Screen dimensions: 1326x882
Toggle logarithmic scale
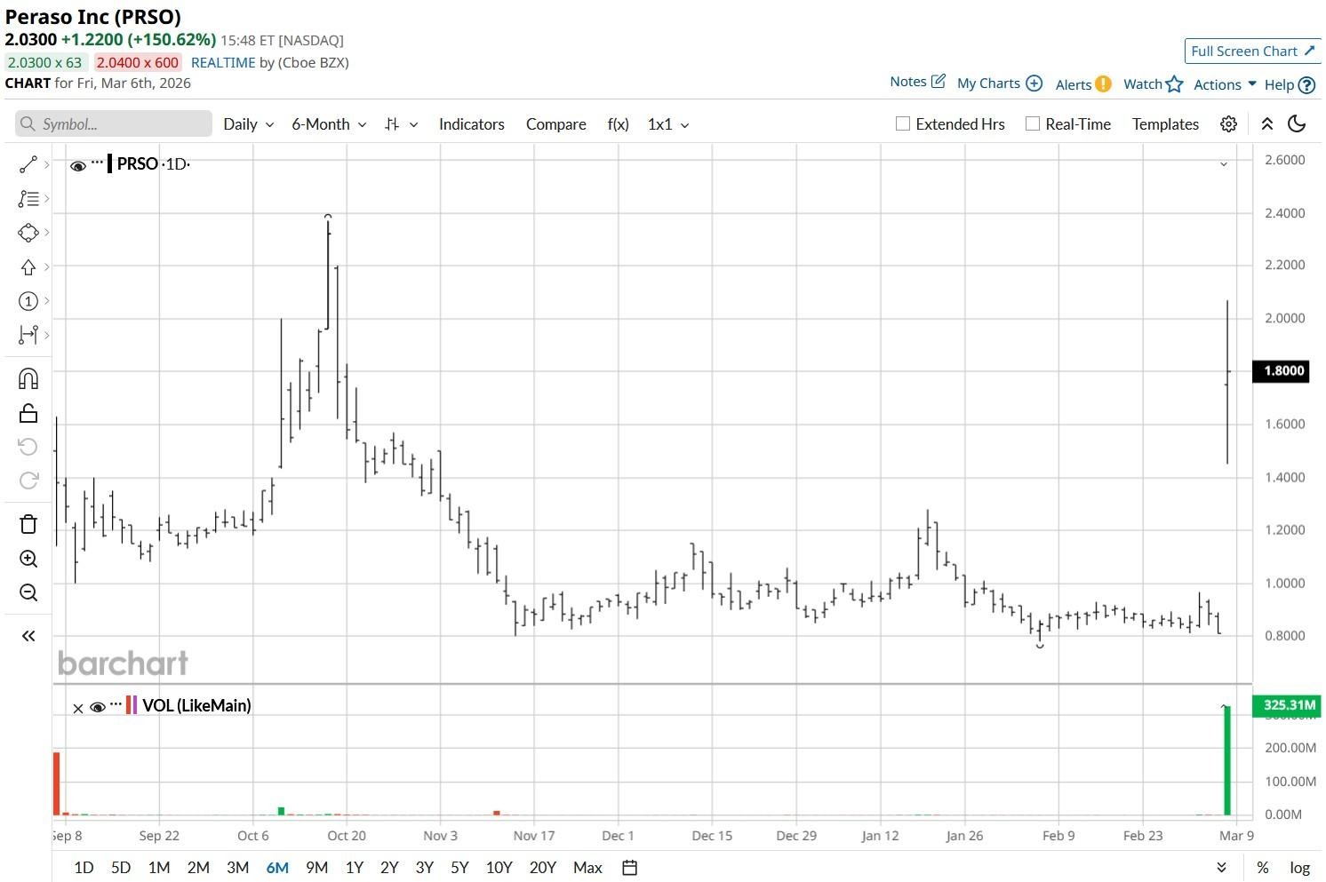1300,868
